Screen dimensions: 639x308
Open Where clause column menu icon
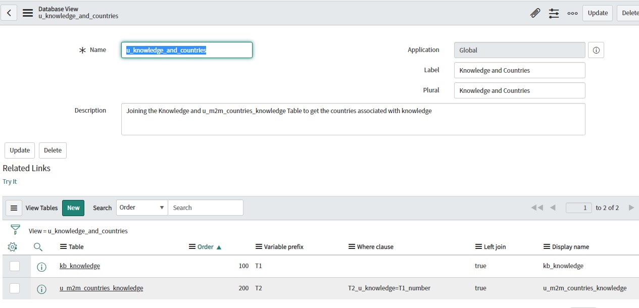(352, 247)
